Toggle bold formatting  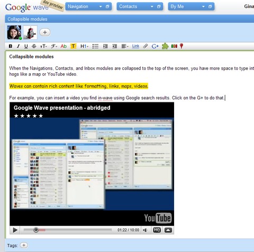pos(11,46)
